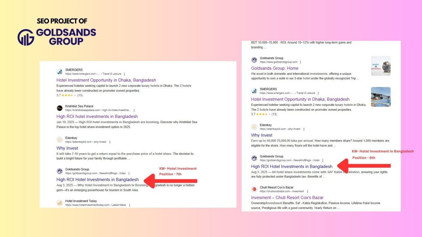Open Goldsands High ROI Hotel Investments link, Position 6th screenshot
The width and height of the screenshot is (422, 237).
[x=292, y=167]
